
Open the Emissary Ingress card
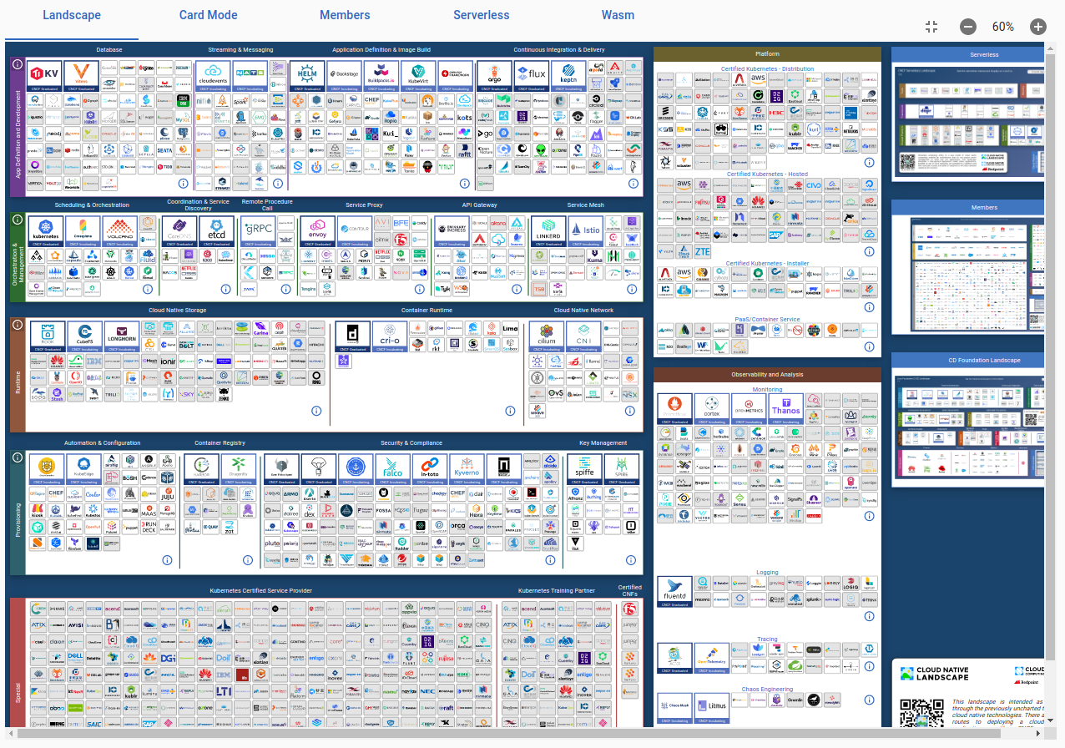pyautogui.click(x=452, y=231)
